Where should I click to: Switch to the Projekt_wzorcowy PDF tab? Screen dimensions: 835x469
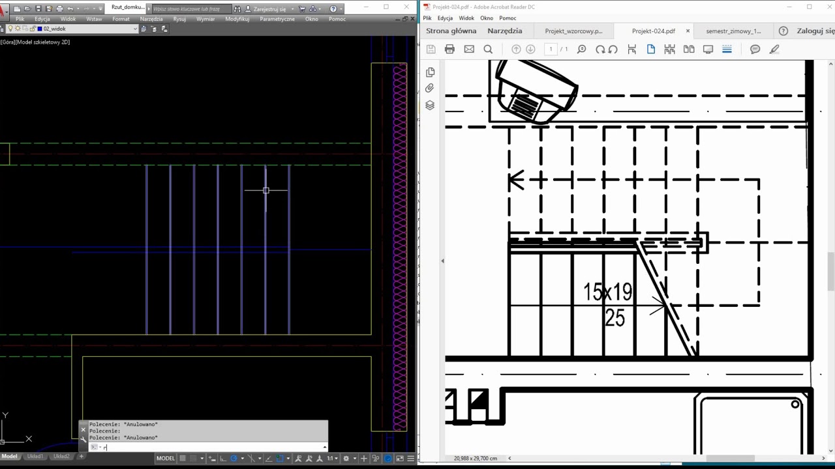point(574,31)
